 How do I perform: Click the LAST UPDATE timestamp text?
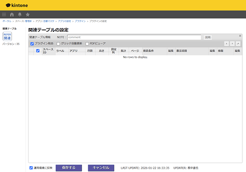(x=145, y=168)
